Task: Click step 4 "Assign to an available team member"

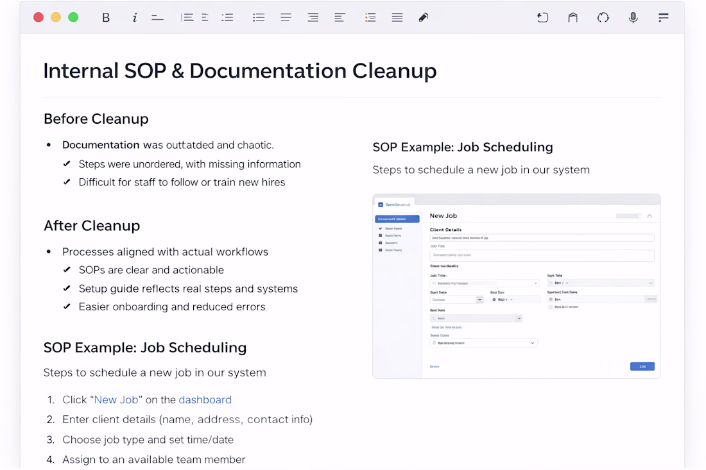Action: click(x=153, y=459)
